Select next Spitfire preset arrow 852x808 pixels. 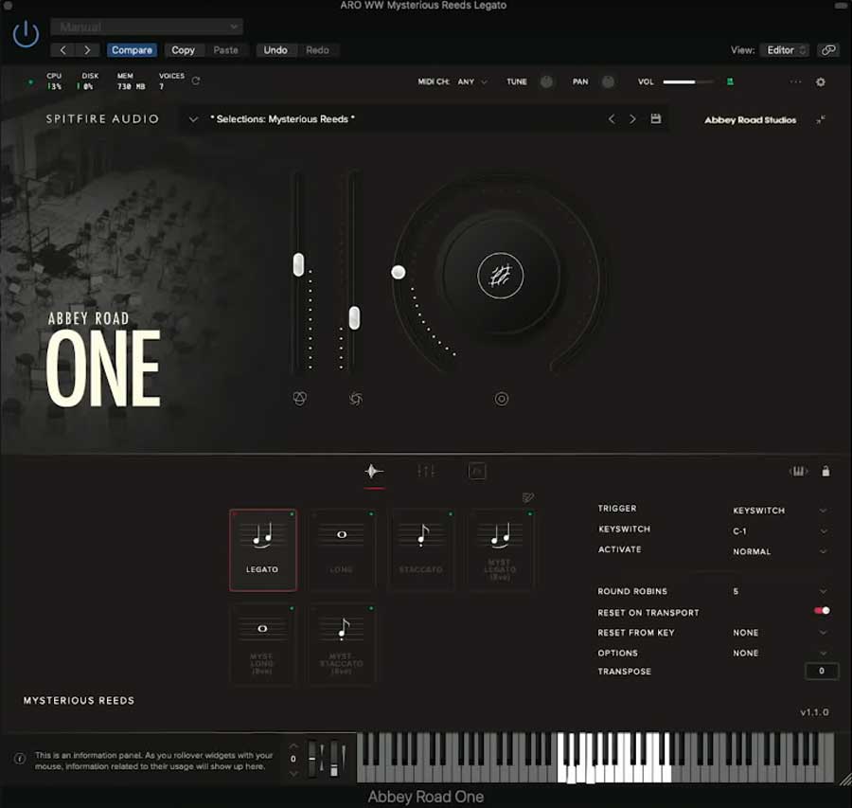[x=632, y=119]
